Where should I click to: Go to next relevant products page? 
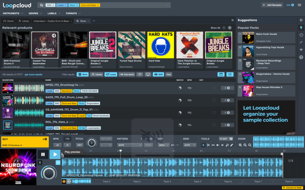[230, 28]
